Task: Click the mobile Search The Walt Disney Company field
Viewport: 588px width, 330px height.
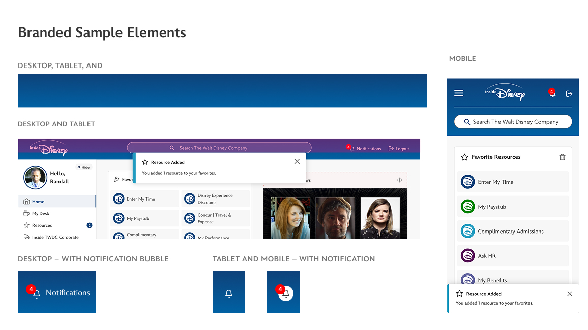Action: click(x=513, y=121)
